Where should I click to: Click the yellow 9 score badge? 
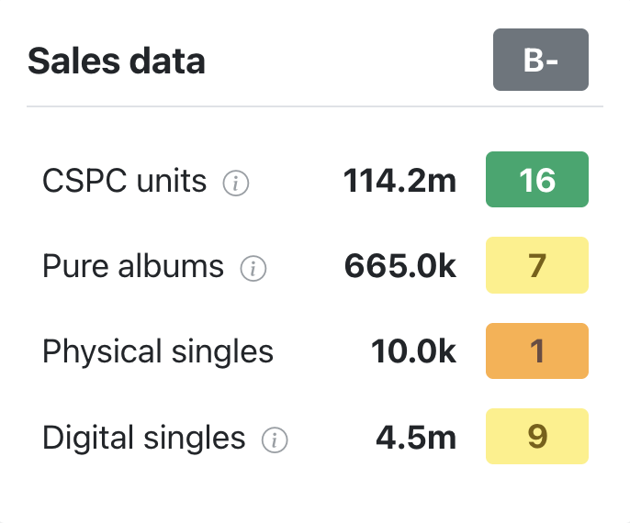pyautogui.click(x=536, y=437)
